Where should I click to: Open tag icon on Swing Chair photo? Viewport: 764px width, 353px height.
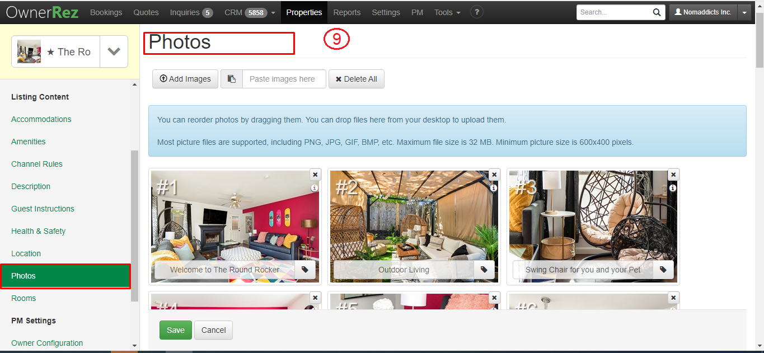(663, 270)
